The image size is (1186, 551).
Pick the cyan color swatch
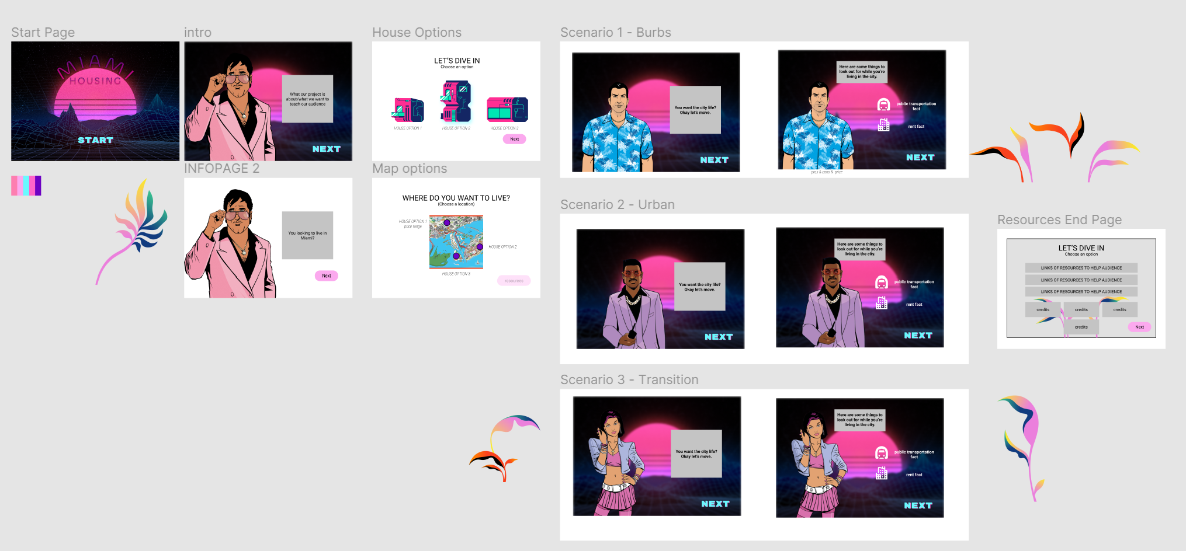(26, 186)
